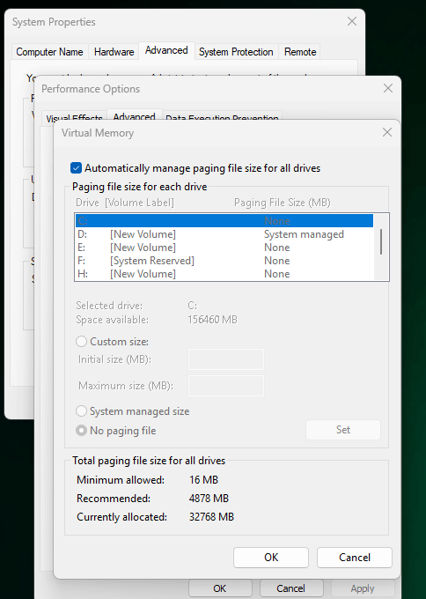Open Computer Name tab in System Properties
Viewport: 426px width, 599px height.
pos(49,52)
